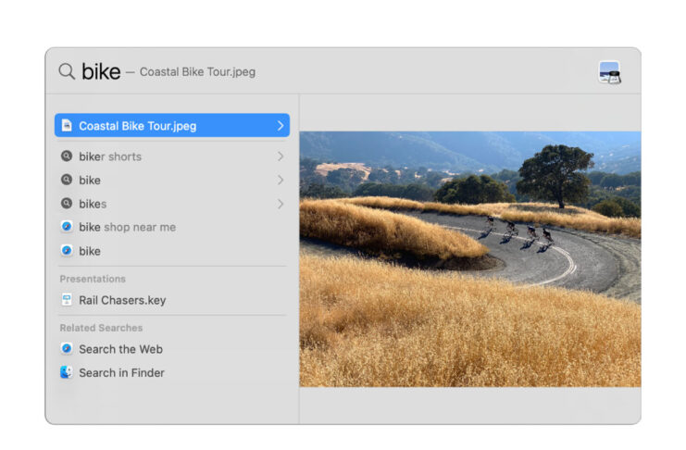Open the Rail Chasers.key presentation
Viewport: 686px width, 450px height.
[x=172, y=300]
